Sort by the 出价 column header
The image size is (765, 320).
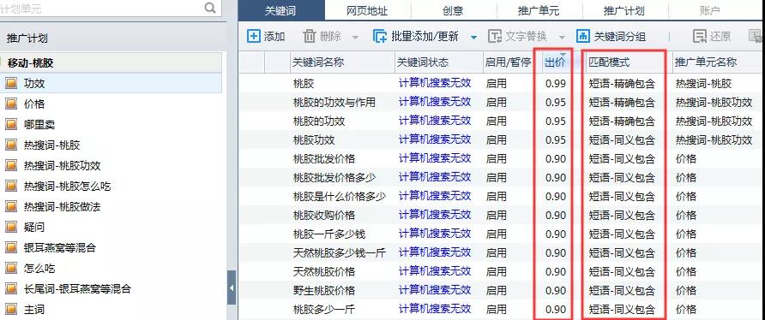(x=555, y=62)
